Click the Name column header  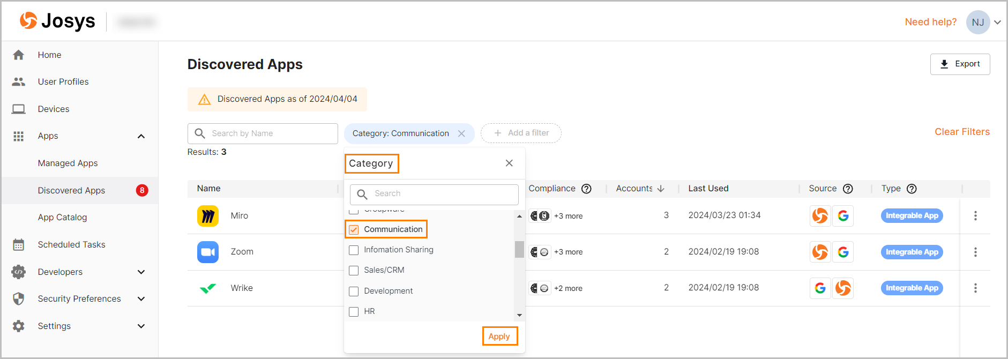208,188
